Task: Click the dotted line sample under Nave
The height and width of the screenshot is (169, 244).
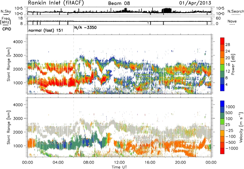Action: tap(232, 25)
